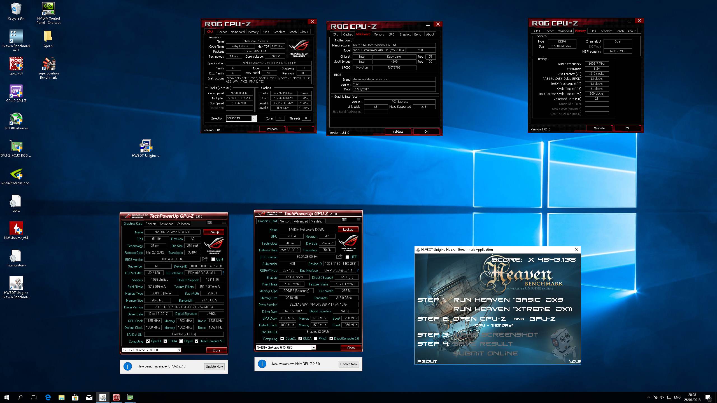This screenshot has width=717, height=403.
Task: Select Heaven Benchmark v2.1 desktop icon
Action: [16, 41]
